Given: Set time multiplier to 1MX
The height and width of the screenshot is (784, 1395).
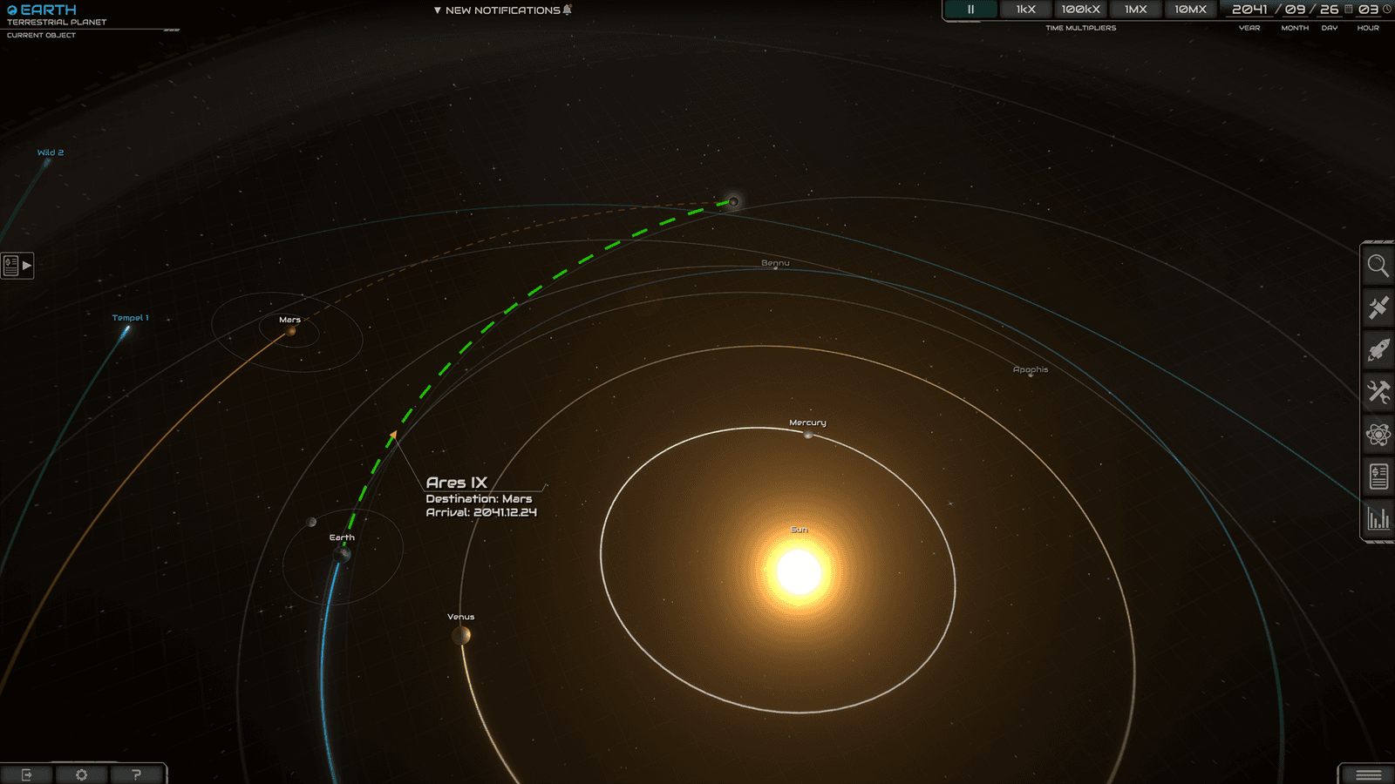Looking at the screenshot, I should point(1135,10).
